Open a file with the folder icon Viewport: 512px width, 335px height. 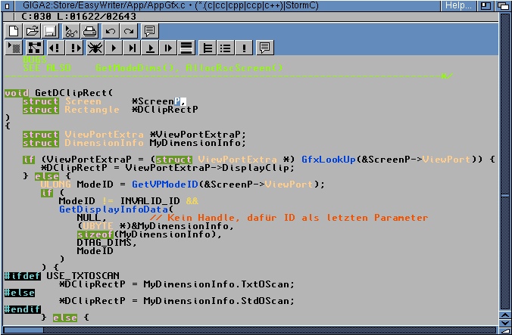pyautogui.click(x=32, y=31)
